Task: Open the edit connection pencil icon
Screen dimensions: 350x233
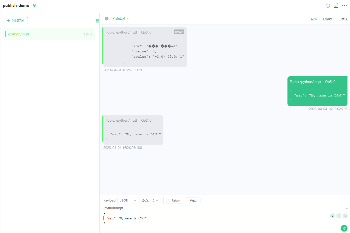Action: pyautogui.click(x=336, y=6)
